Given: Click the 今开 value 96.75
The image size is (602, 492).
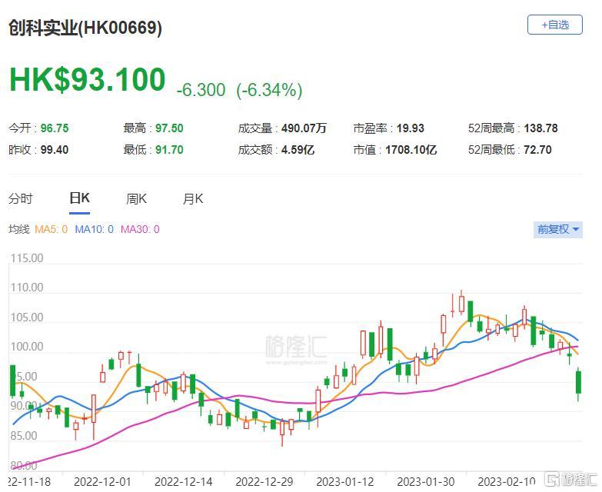Looking at the screenshot, I should pos(55,128).
